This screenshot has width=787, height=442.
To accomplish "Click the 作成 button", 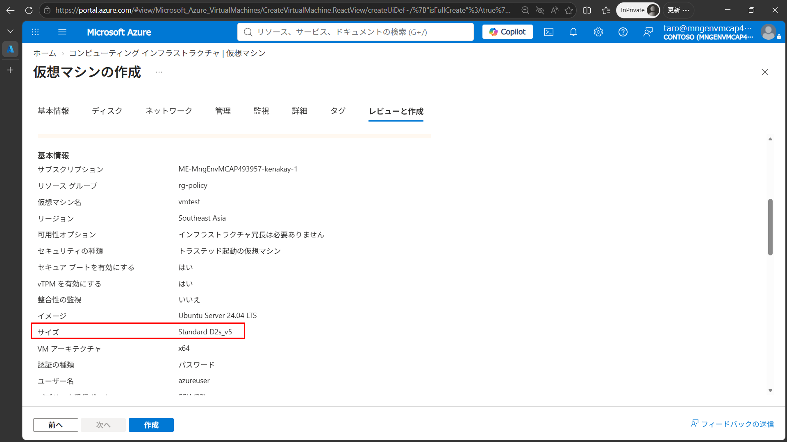I will [151, 425].
